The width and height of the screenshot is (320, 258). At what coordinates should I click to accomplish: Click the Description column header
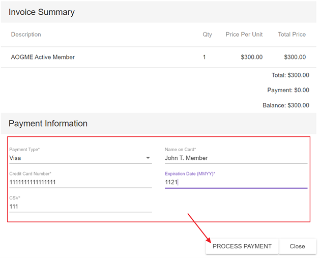coord(26,34)
